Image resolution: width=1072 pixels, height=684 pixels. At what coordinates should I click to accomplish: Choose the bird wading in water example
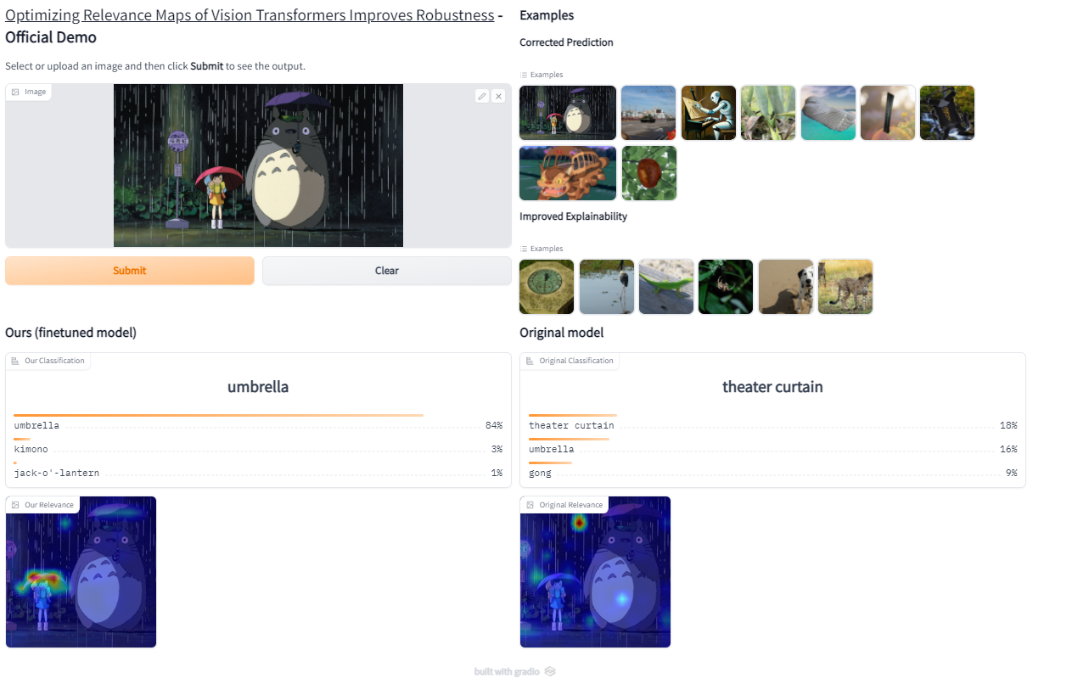click(607, 287)
